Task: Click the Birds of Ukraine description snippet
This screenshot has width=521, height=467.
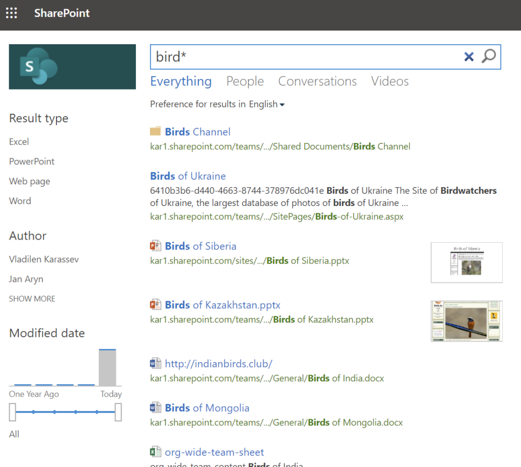Action: click(x=323, y=197)
